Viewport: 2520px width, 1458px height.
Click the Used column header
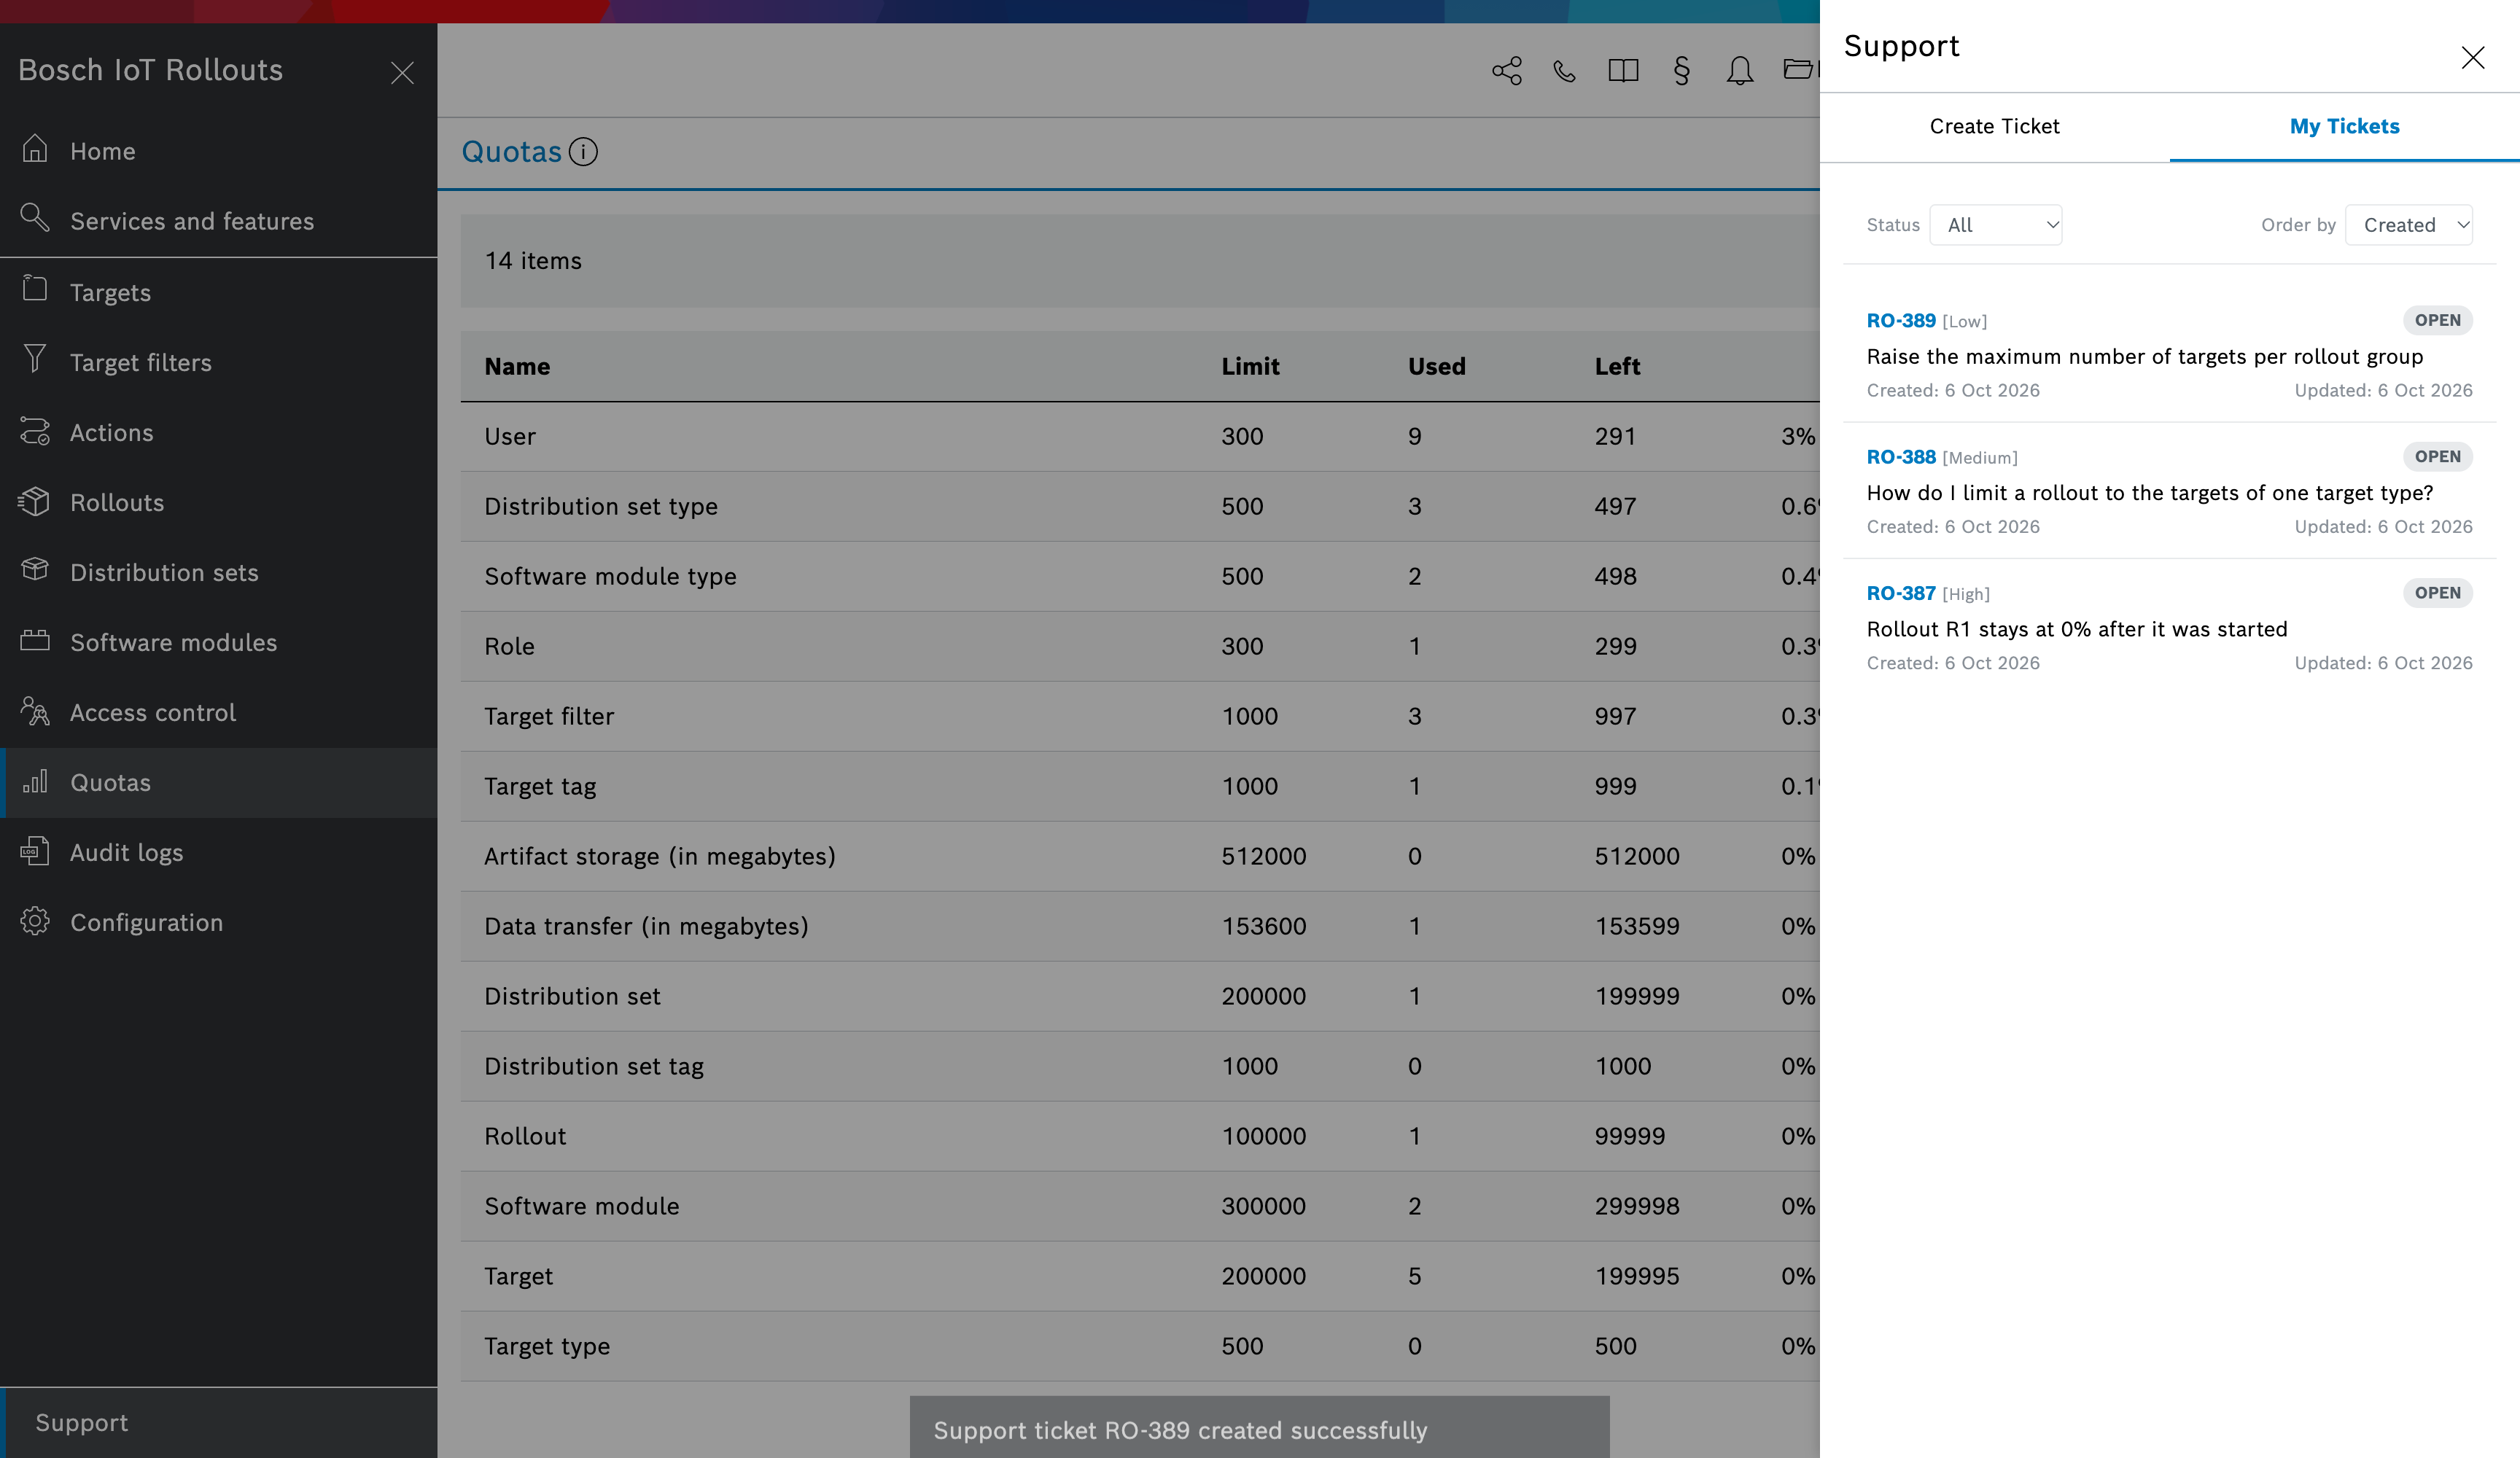pyautogui.click(x=1436, y=366)
